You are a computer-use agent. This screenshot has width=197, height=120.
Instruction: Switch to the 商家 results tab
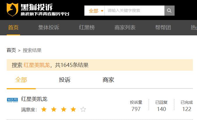click(x=108, y=80)
